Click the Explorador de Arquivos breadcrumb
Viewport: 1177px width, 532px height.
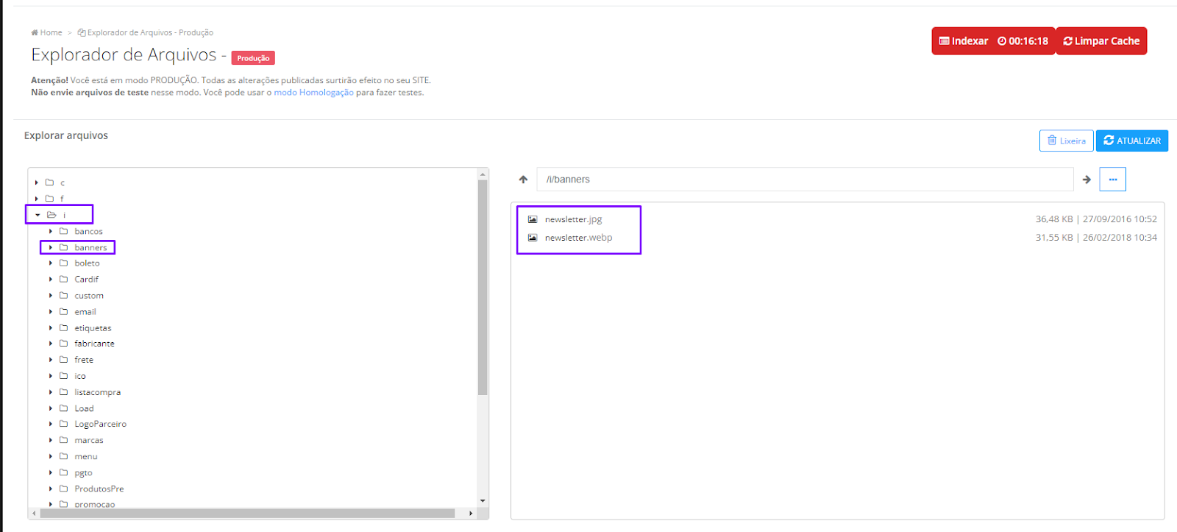tap(146, 32)
